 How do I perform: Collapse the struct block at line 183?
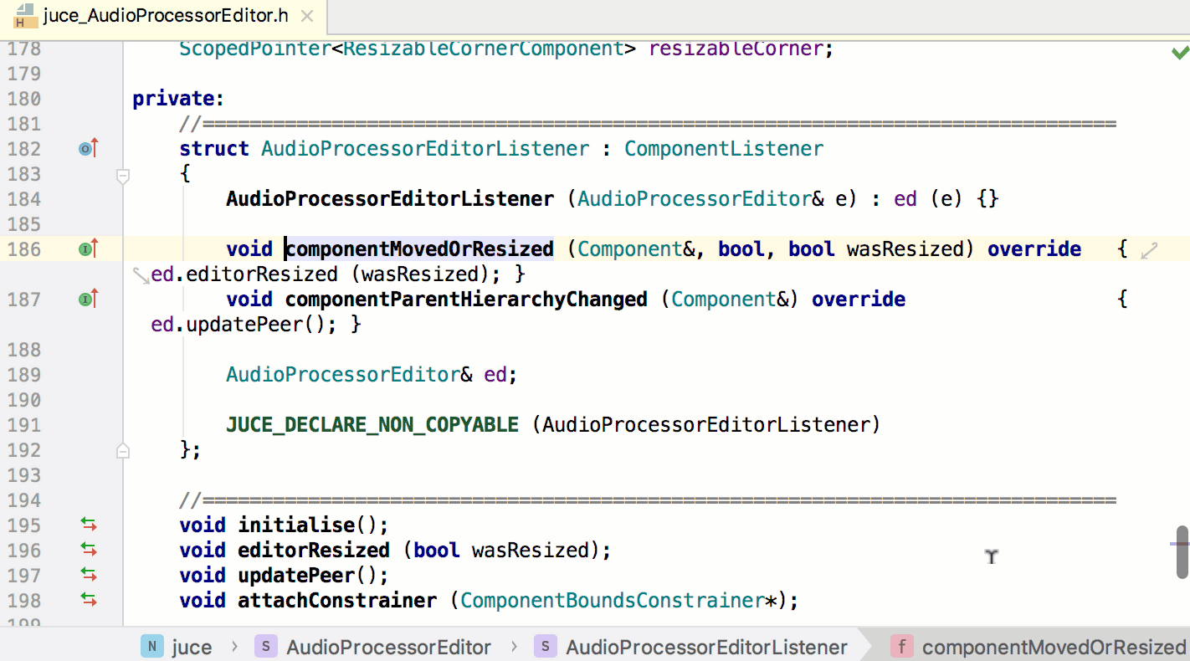click(123, 176)
